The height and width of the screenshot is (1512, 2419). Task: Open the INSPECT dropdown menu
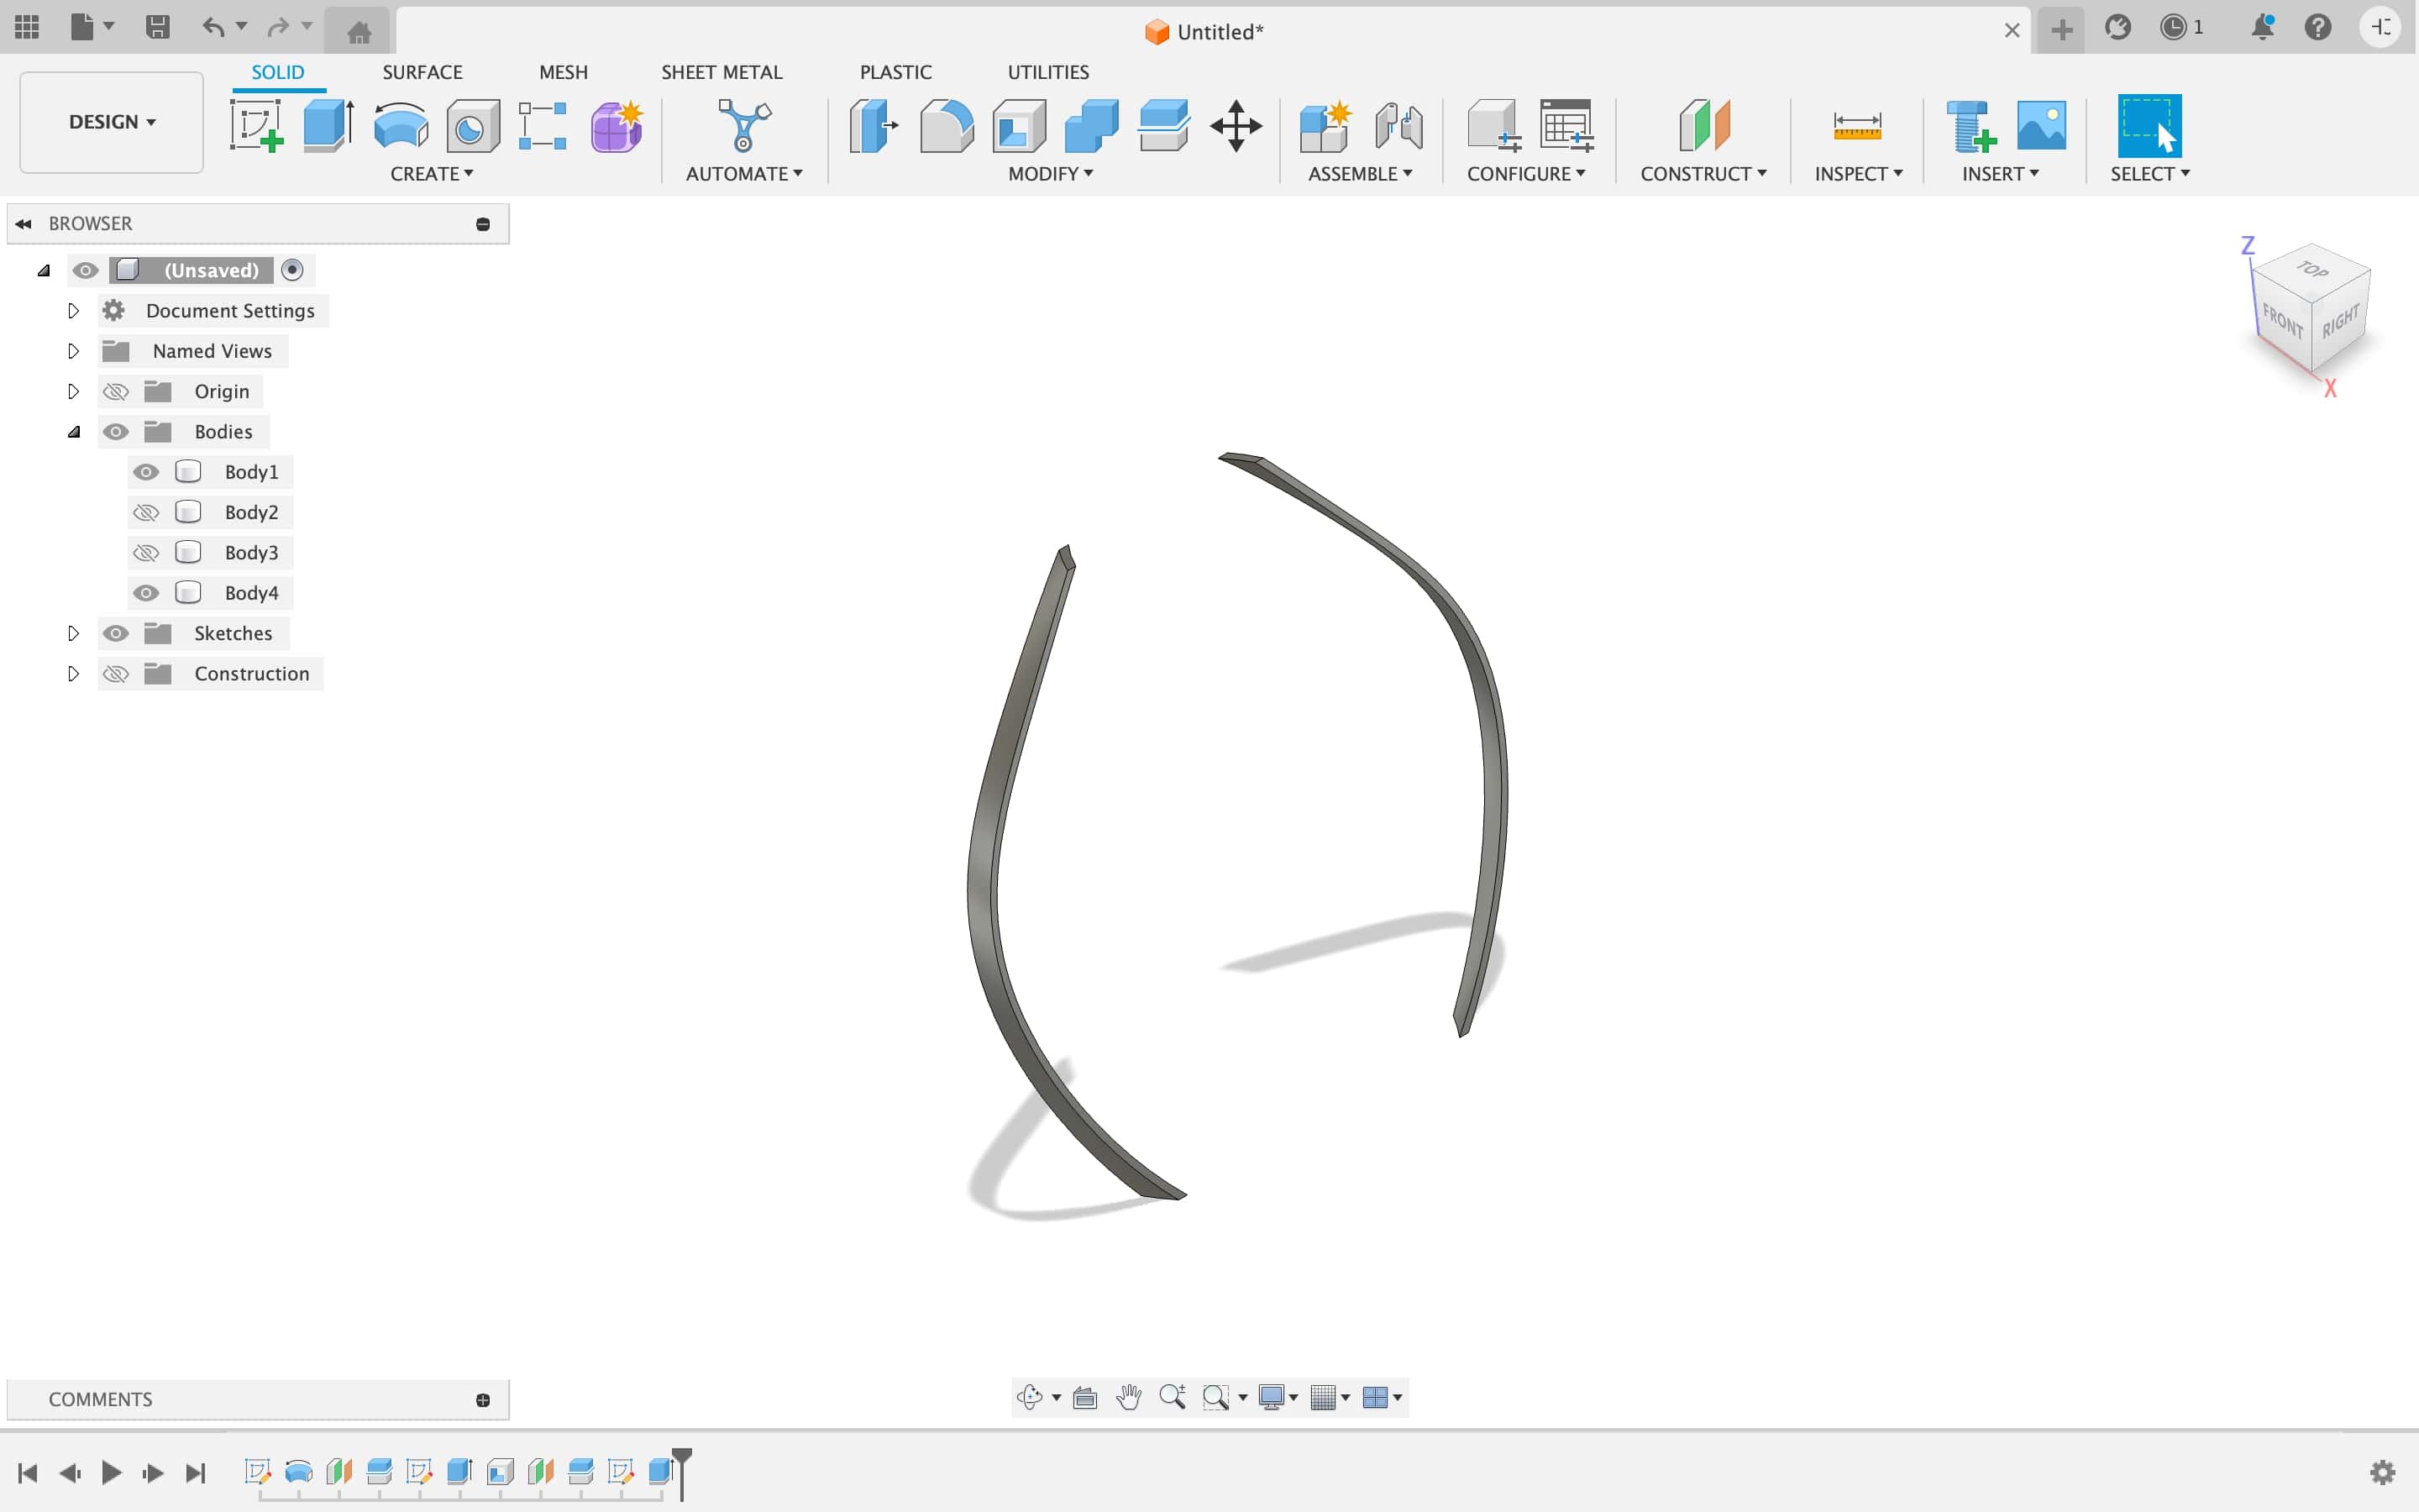tap(1858, 174)
